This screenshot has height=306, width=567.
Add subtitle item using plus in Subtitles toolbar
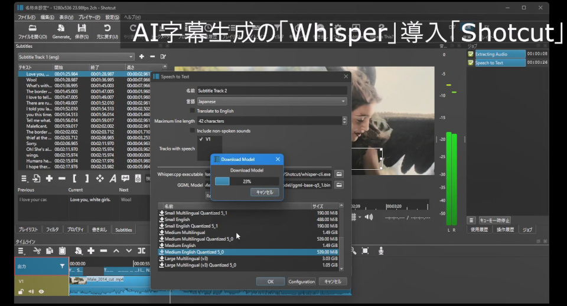49,179
